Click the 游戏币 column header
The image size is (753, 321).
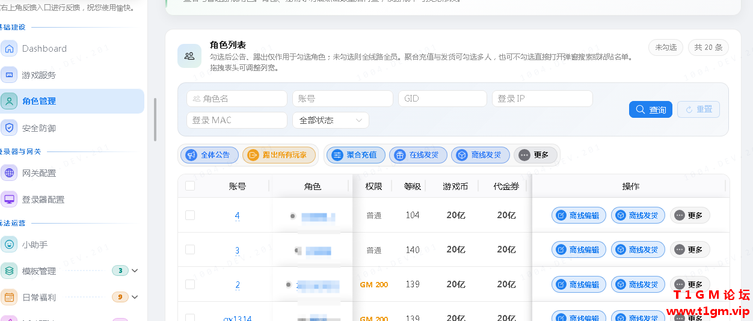pos(455,186)
